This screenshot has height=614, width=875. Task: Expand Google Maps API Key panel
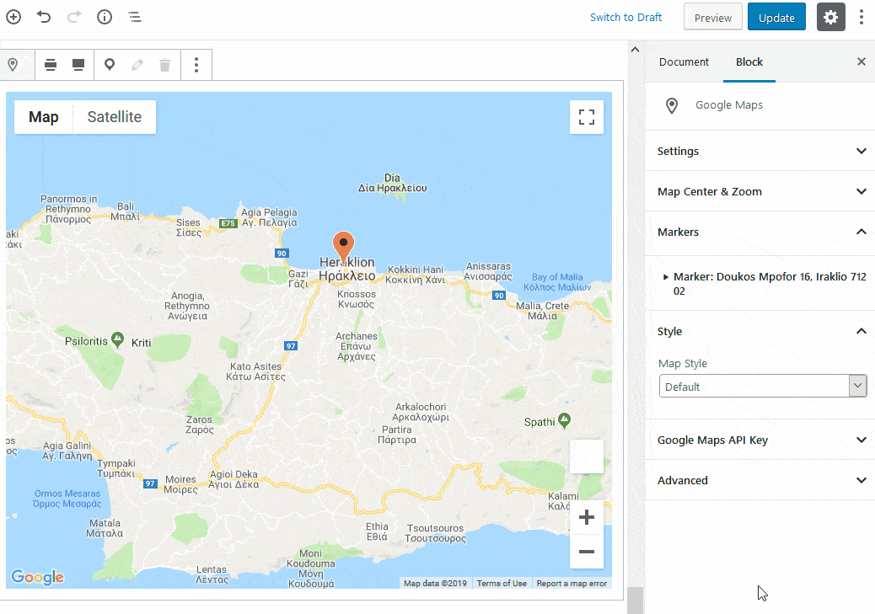tap(760, 440)
